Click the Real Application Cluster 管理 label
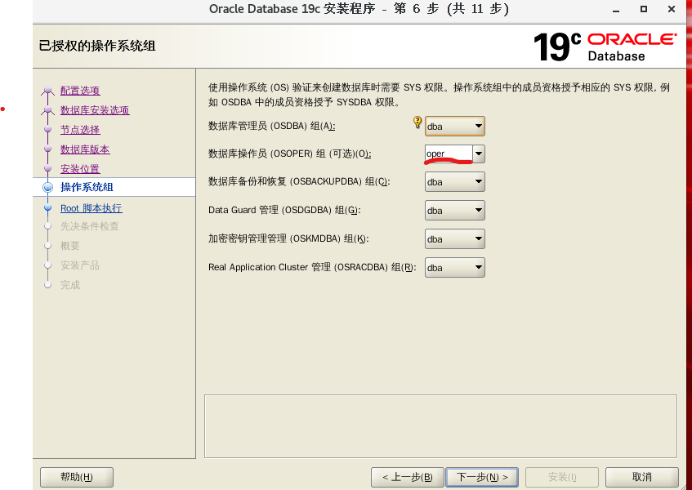 tap(312, 267)
